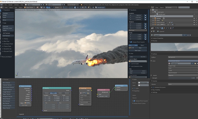The height and width of the screenshot is (119, 198).
Task: Open the Object Mode dropdown
Action: (x=30, y=7)
